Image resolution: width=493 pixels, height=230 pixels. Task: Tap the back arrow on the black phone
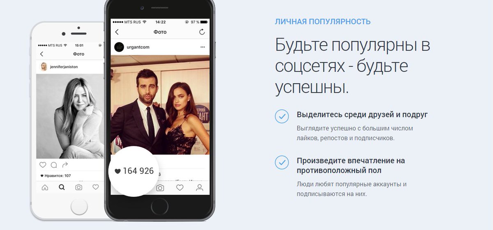[117, 32]
